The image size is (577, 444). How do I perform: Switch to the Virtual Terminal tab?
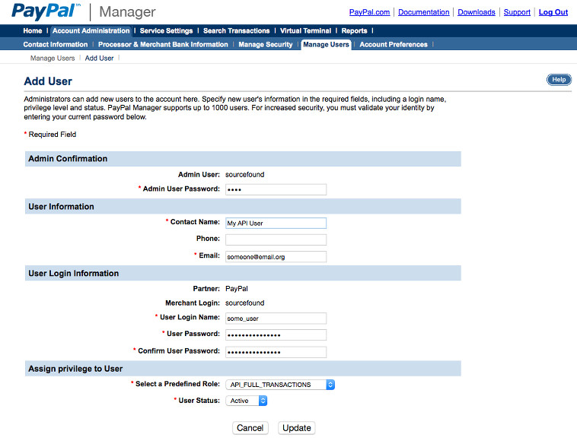coord(306,31)
